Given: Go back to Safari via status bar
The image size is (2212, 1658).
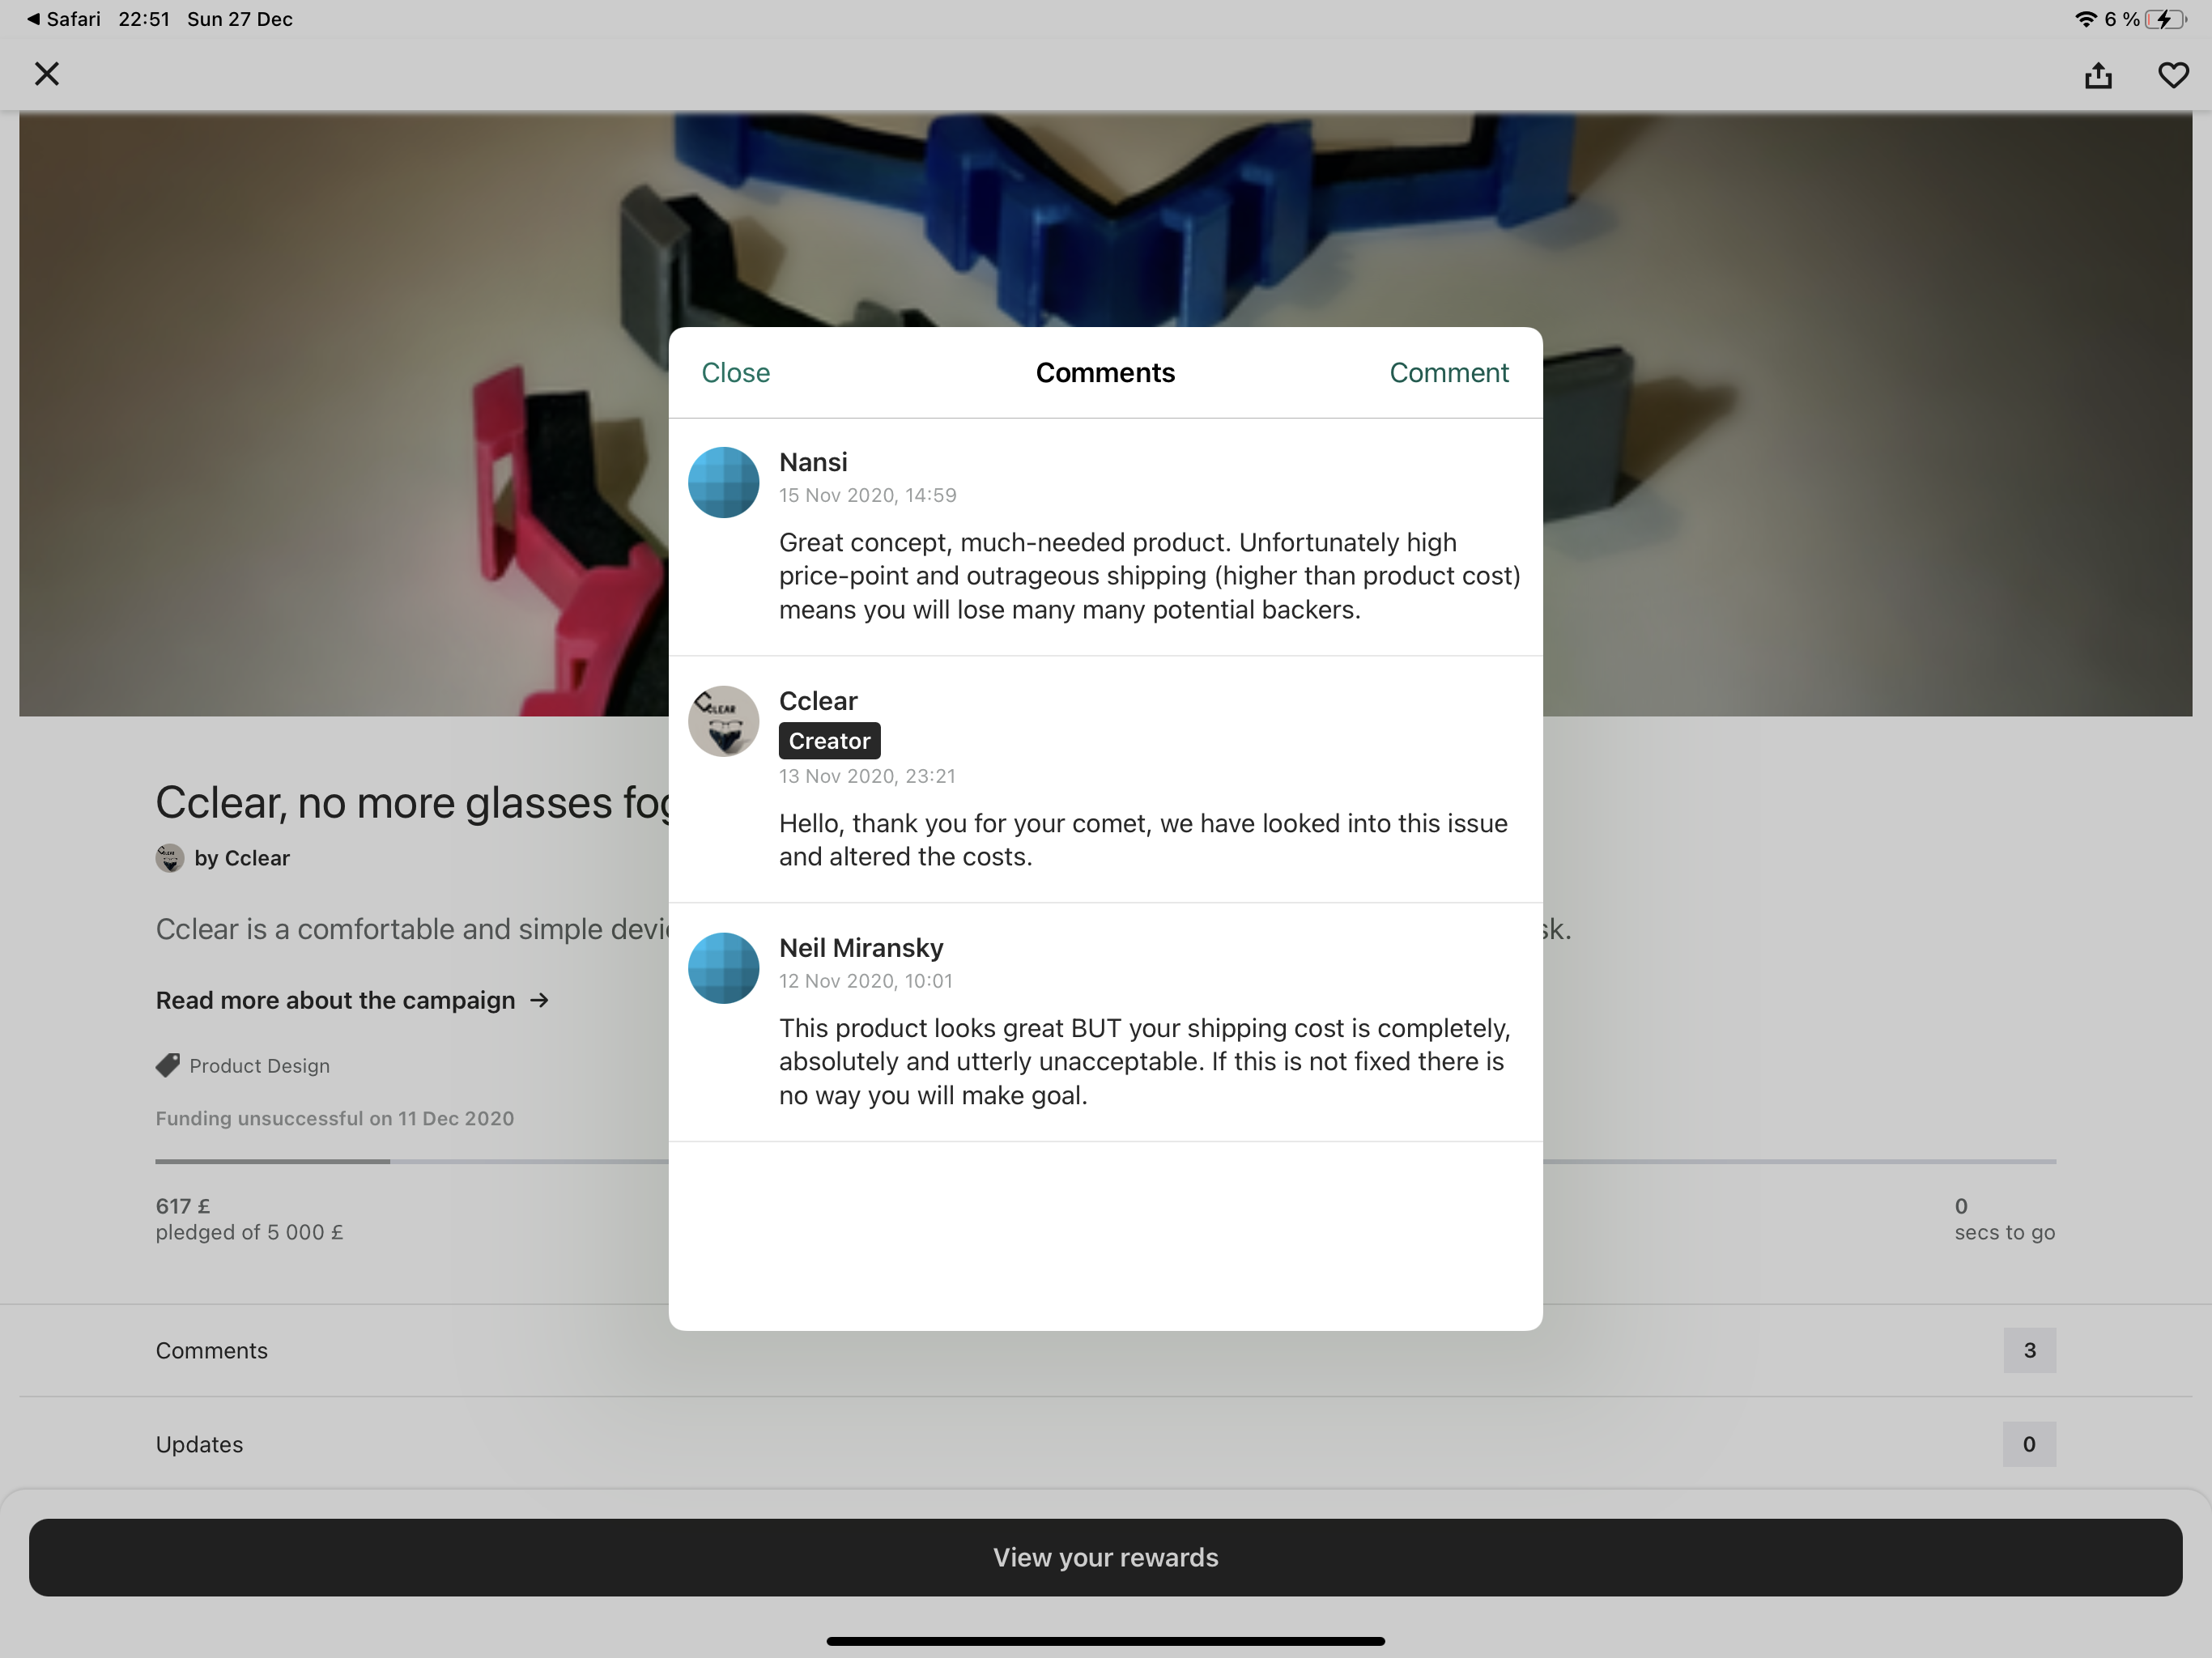Looking at the screenshot, I should click(63, 19).
